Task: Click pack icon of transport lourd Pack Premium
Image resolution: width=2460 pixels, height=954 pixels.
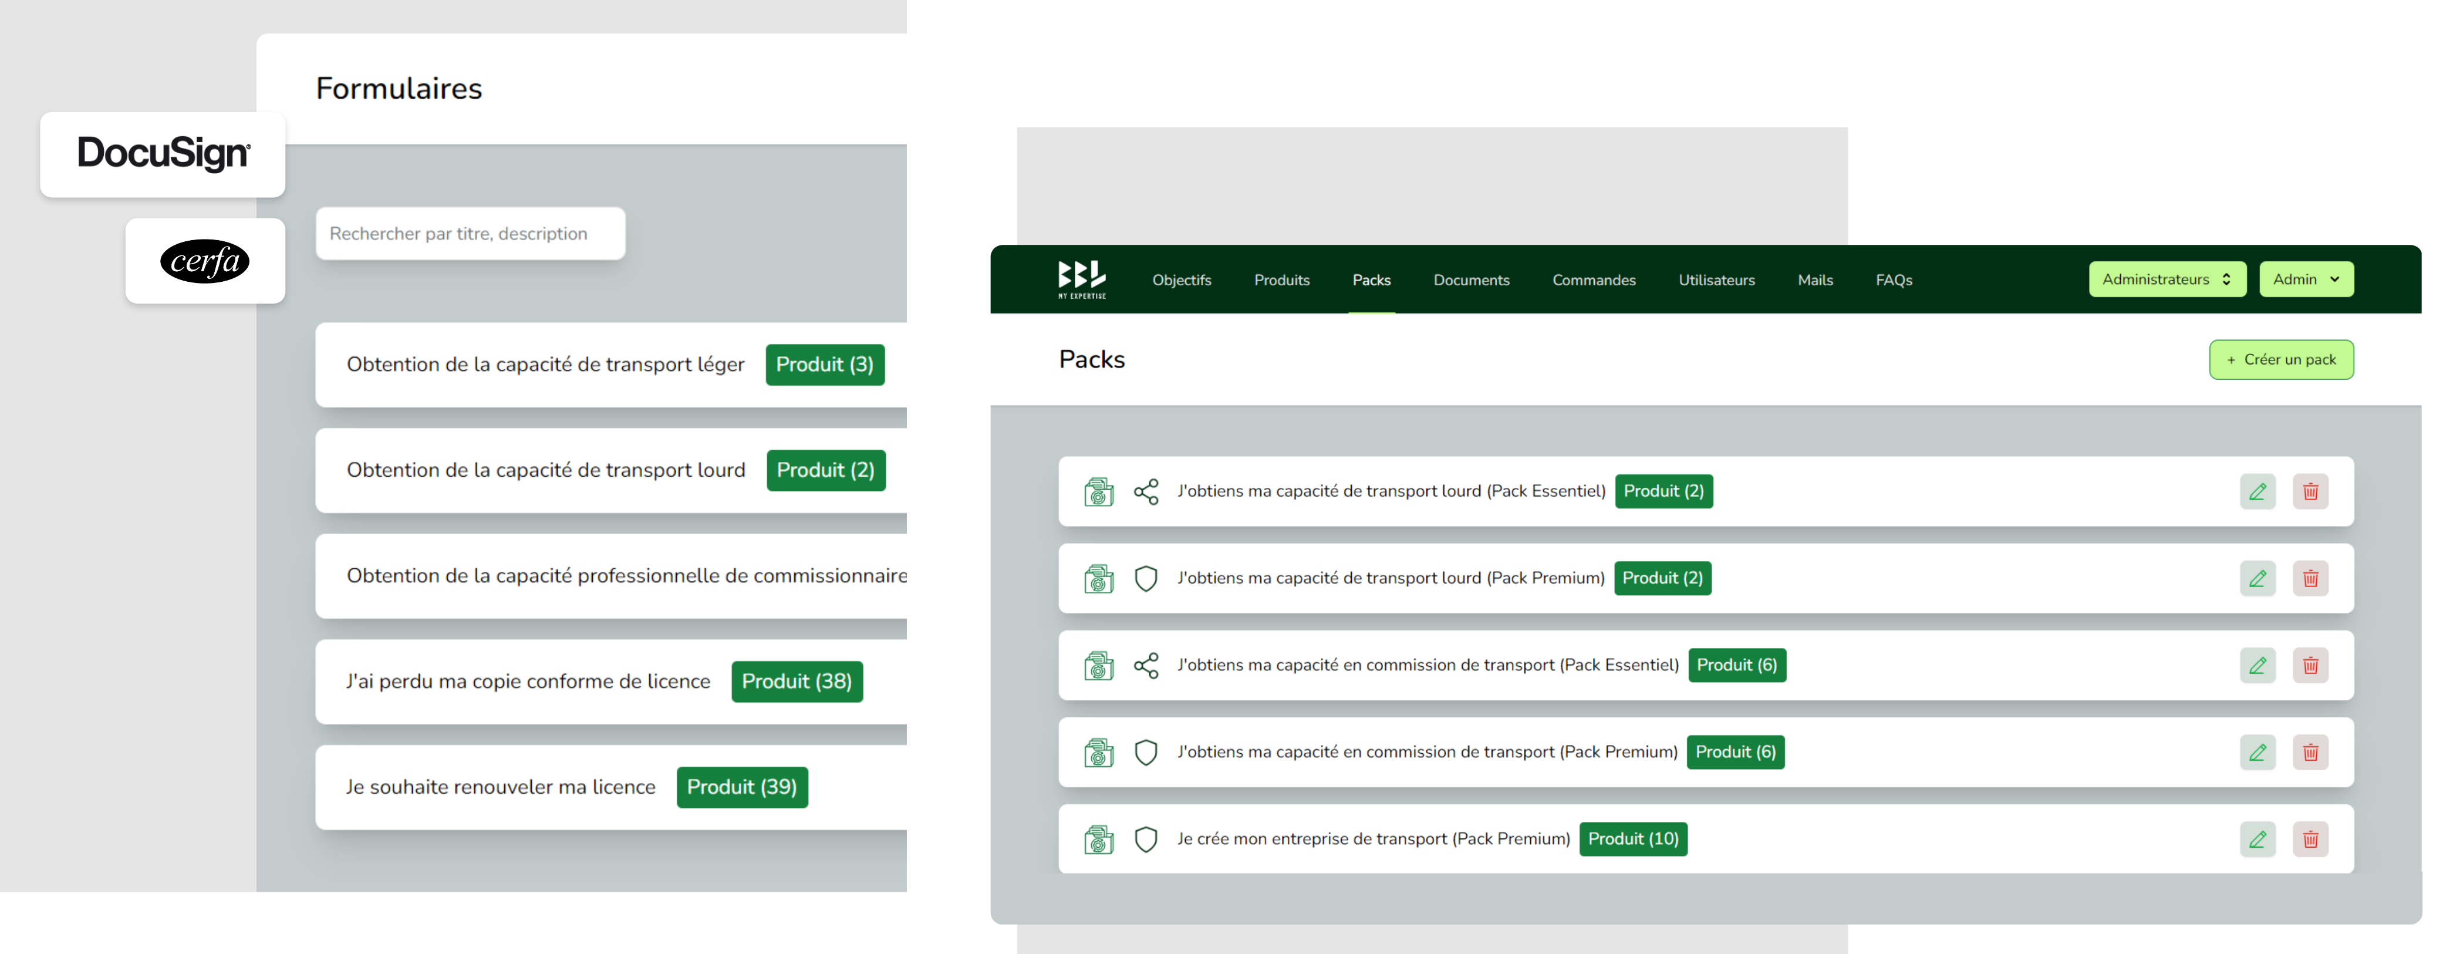Action: tap(1098, 579)
